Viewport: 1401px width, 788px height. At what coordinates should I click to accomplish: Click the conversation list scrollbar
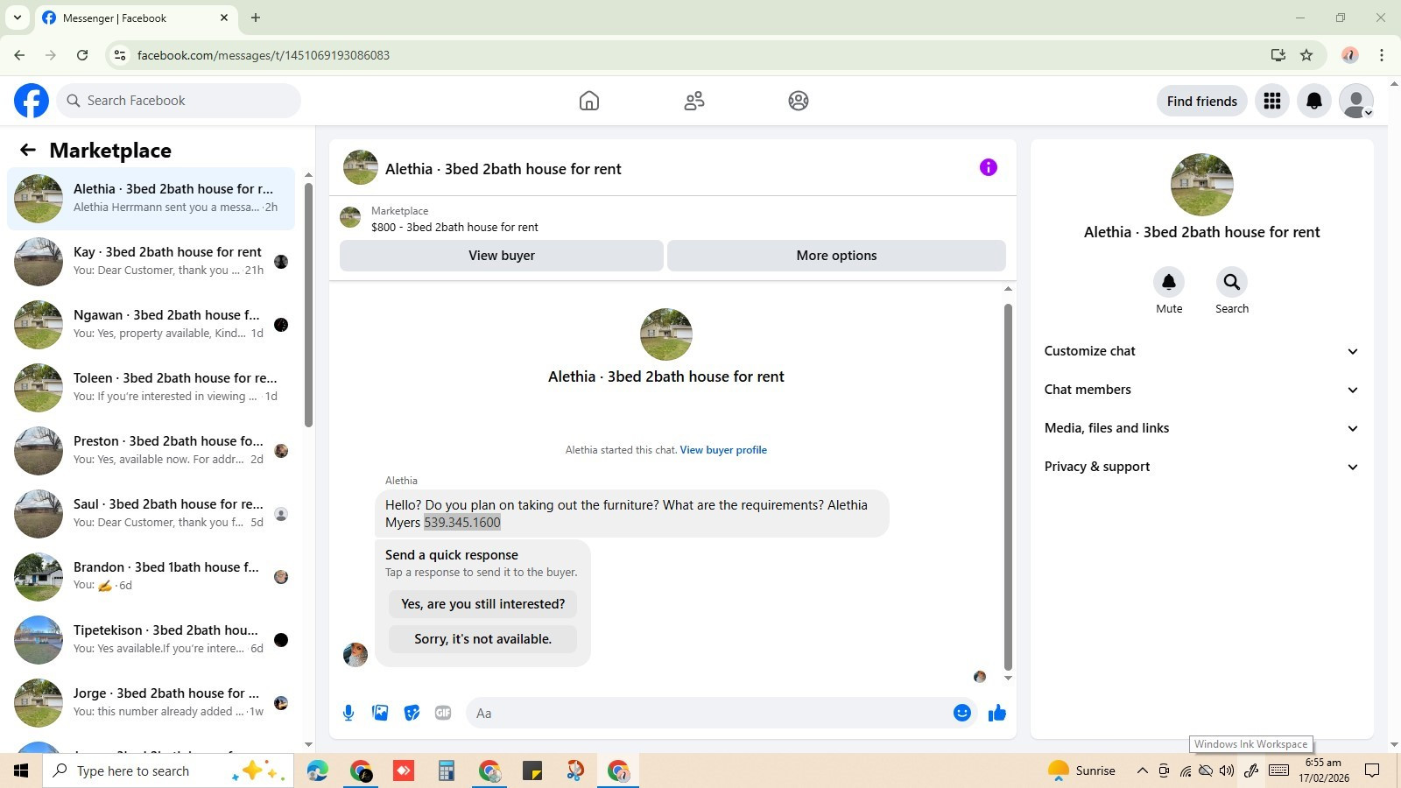coord(308,306)
